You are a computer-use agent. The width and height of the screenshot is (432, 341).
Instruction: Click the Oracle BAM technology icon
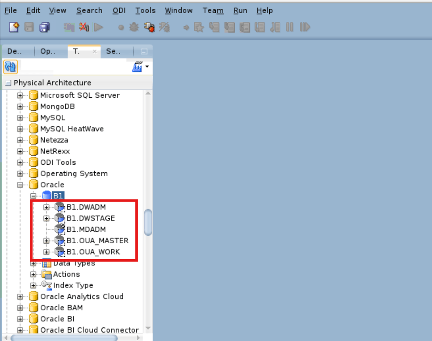click(34, 307)
